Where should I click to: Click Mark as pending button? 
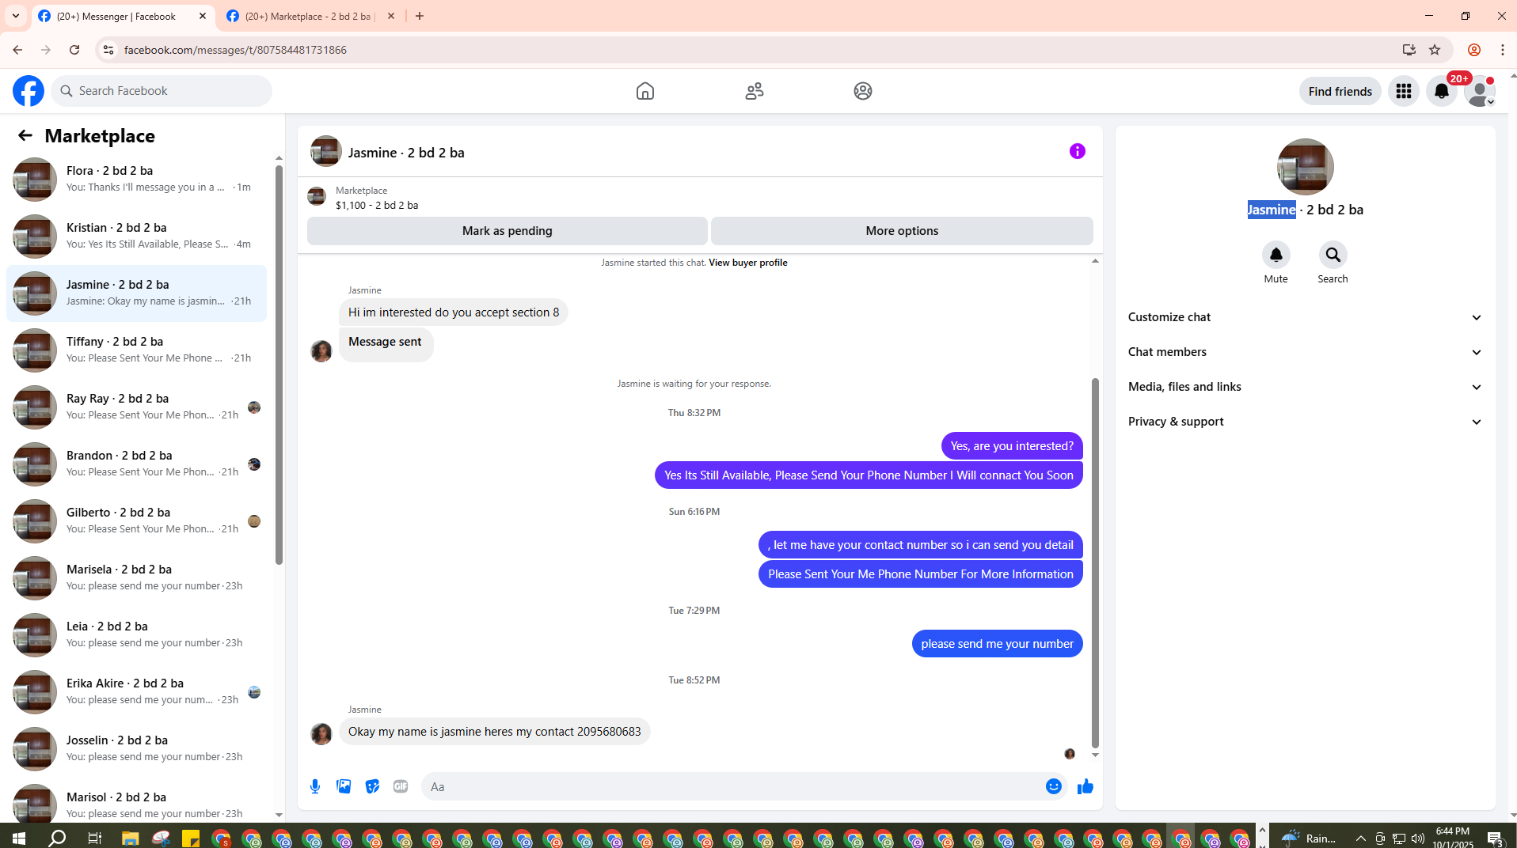508,231
